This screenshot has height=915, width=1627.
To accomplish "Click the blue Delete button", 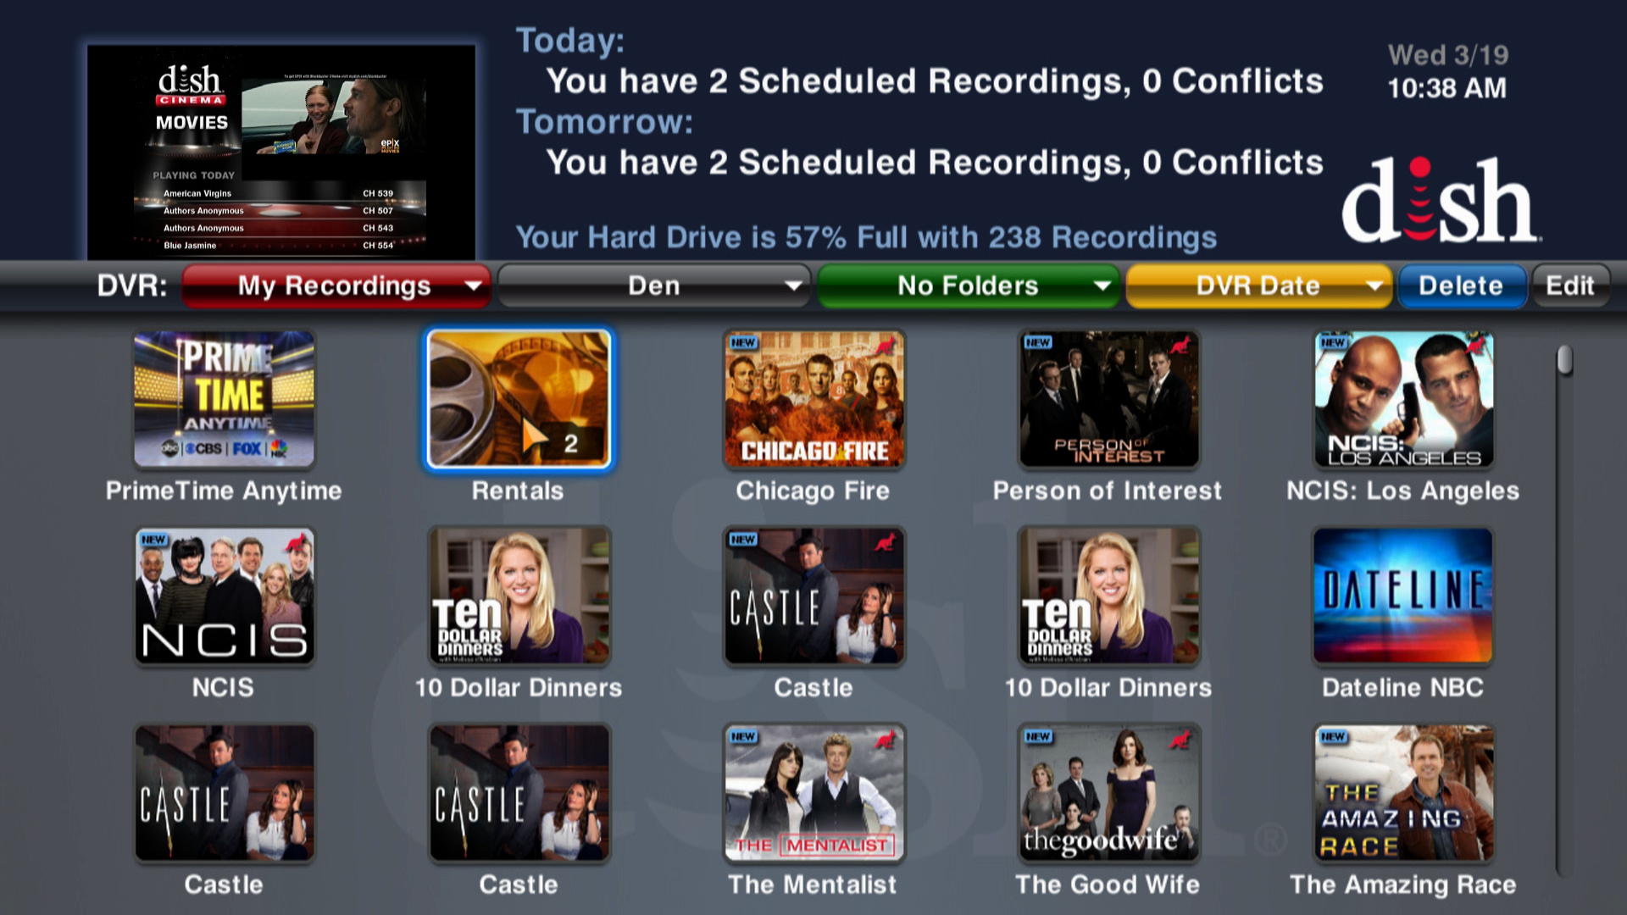I will (x=1461, y=286).
